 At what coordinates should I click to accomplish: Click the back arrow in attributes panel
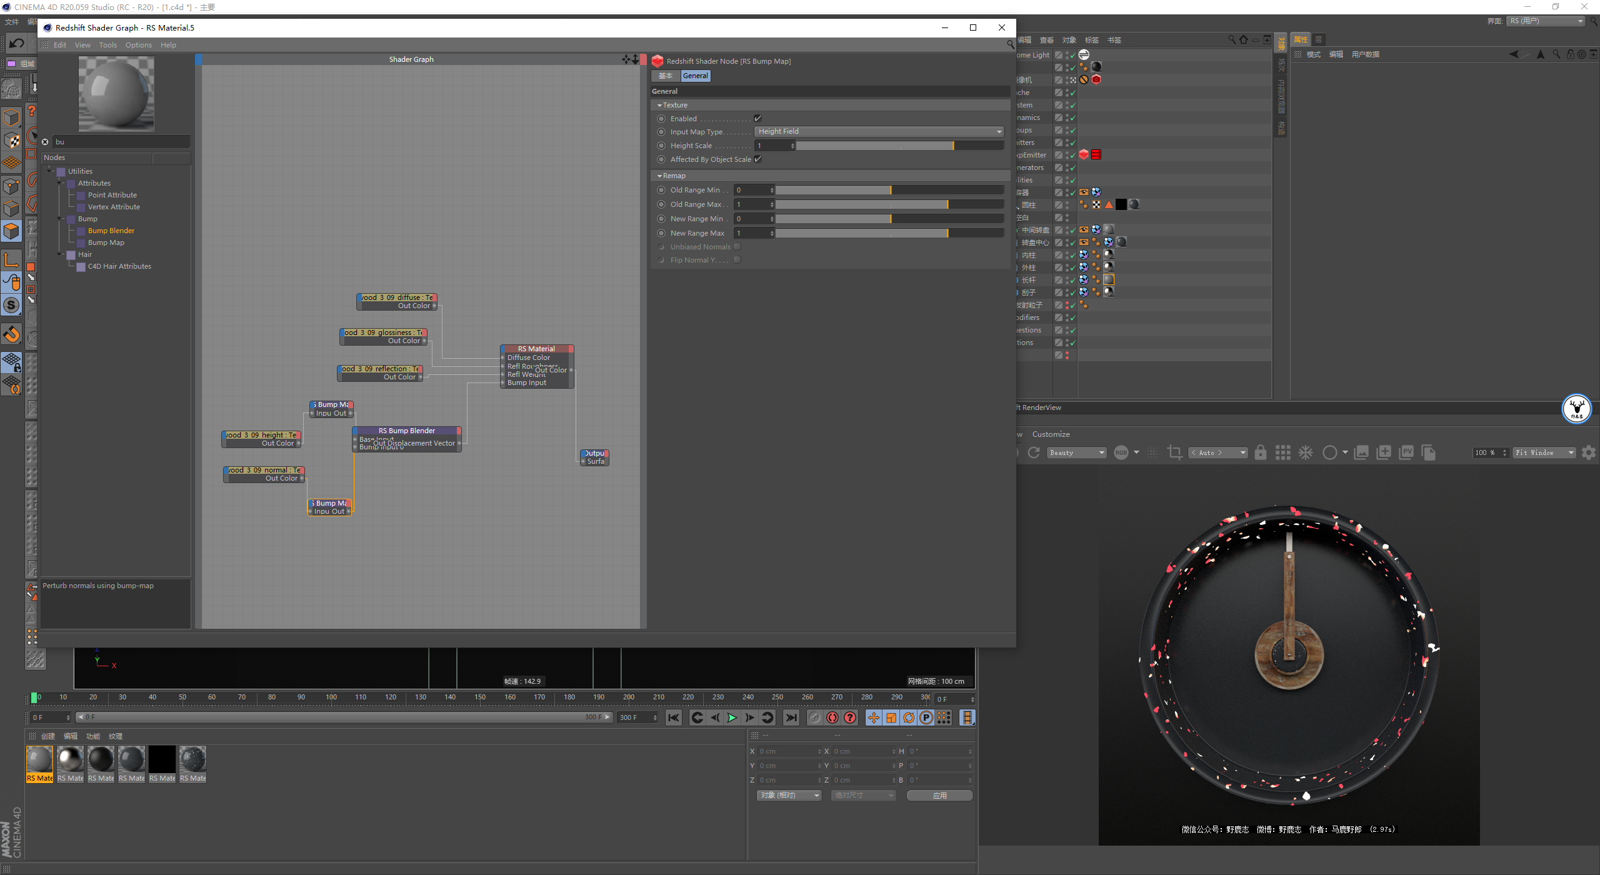click(x=1514, y=54)
